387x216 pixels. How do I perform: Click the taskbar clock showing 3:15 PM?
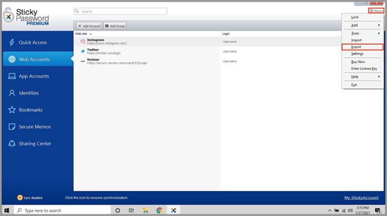(363, 210)
